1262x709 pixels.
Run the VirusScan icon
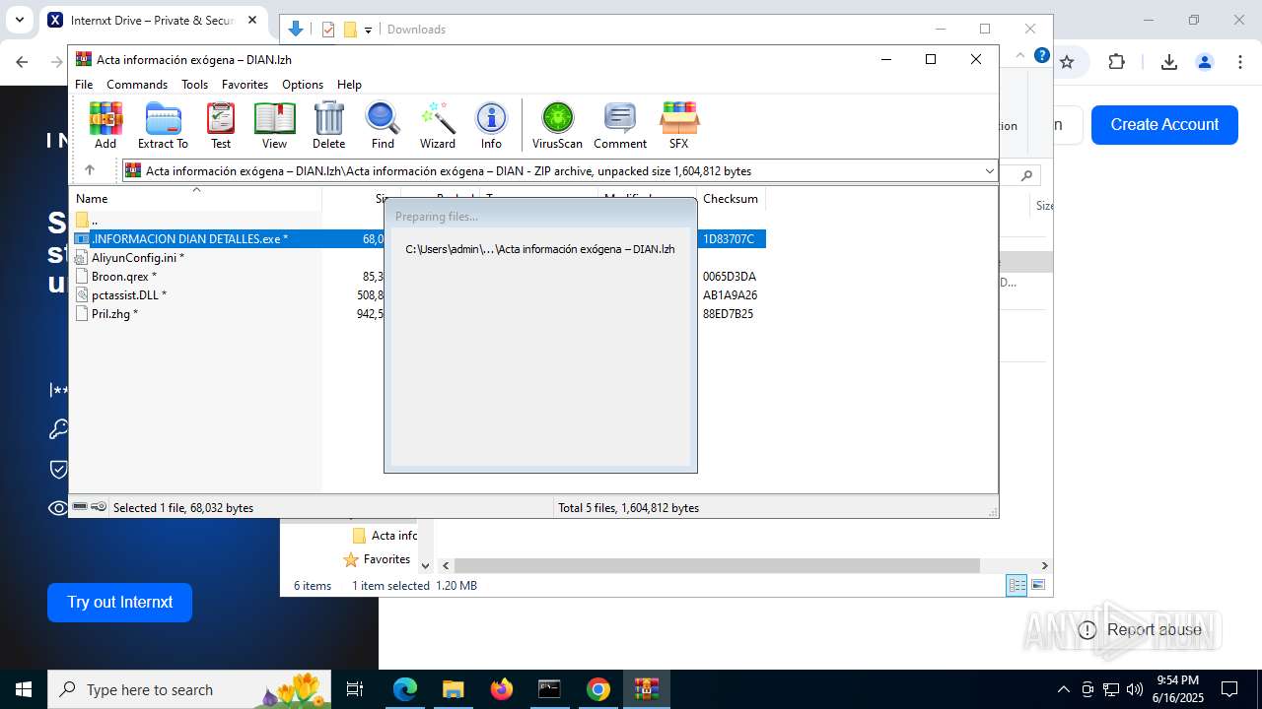pyautogui.click(x=557, y=125)
